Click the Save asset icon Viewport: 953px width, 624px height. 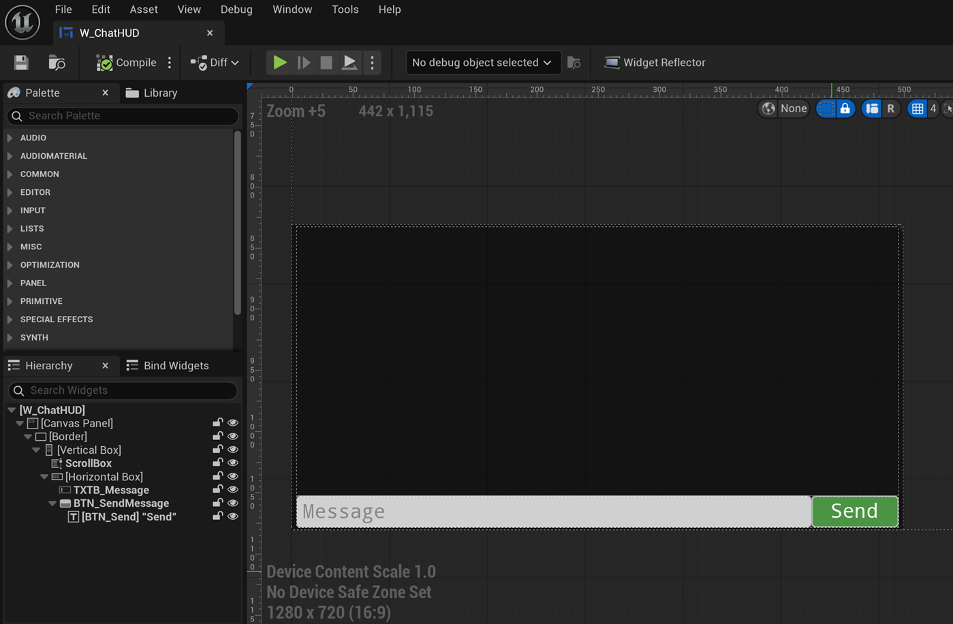pyautogui.click(x=21, y=63)
